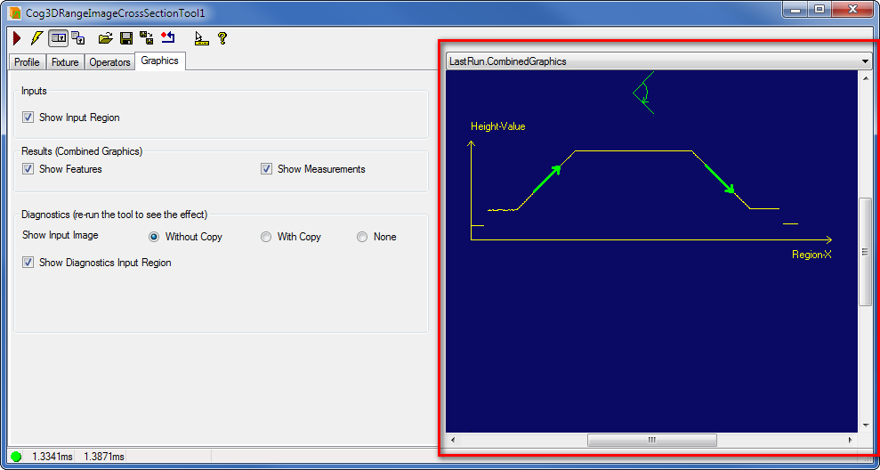Click the Height-Value axis label
This screenshot has height=470, width=880.
click(497, 126)
